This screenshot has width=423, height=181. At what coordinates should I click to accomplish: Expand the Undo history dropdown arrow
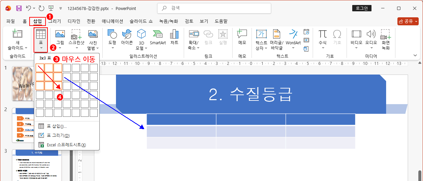(34, 8)
